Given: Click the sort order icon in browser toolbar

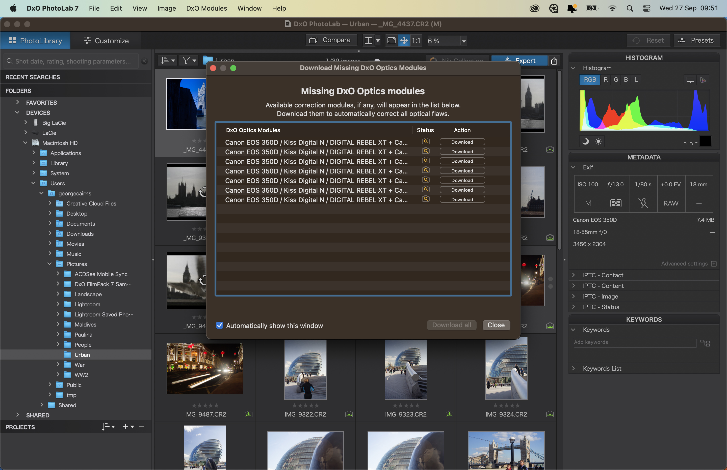Looking at the screenshot, I should 168,61.
